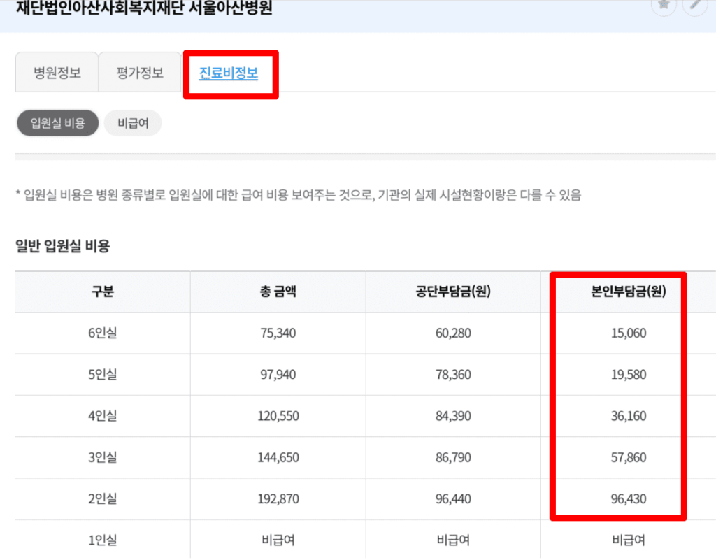Select the 6인실 row label

(103, 333)
